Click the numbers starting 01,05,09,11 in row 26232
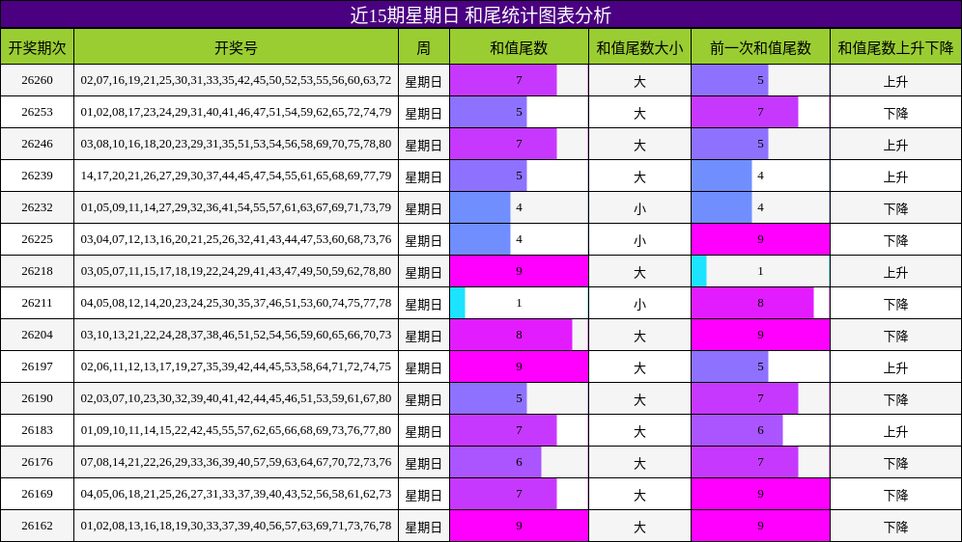Viewport: 962px width, 542px height. [x=237, y=207]
